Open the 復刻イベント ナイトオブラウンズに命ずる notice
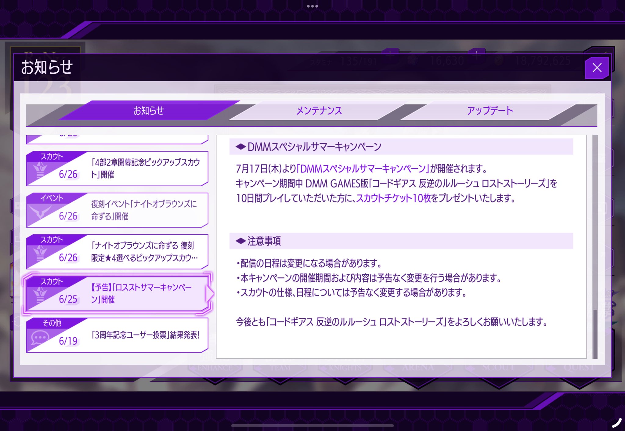This screenshot has height=431, width=625. click(117, 210)
